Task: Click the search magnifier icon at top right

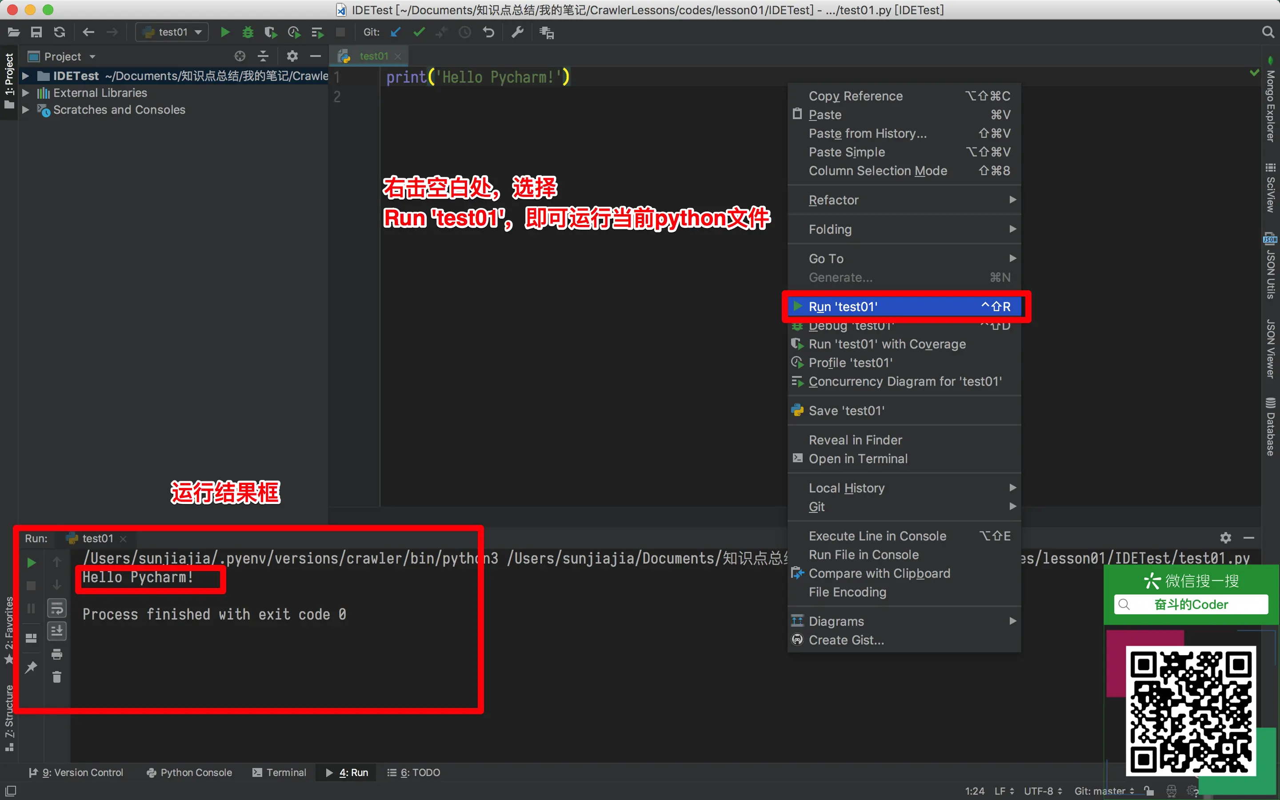Action: pyautogui.click(x=1268, y=32)
